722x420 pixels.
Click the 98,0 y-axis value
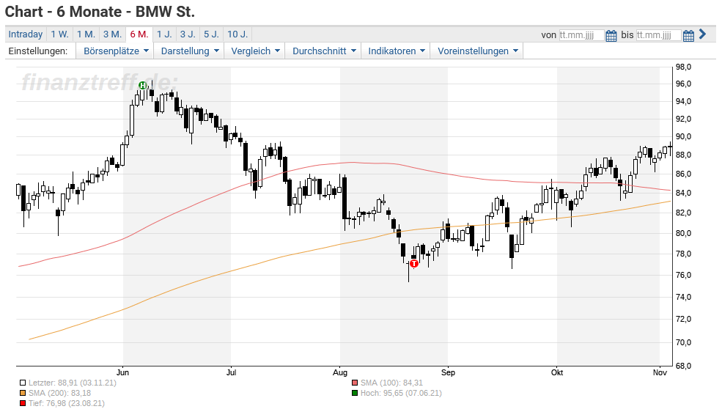(683, 67)
